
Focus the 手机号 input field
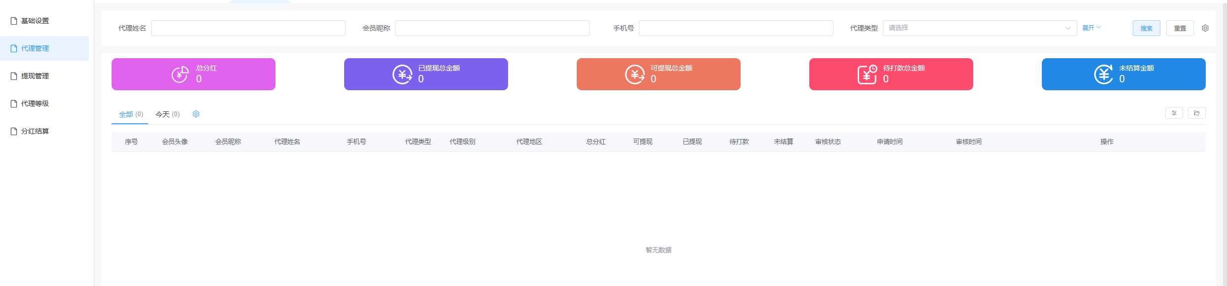(x=736, y=28)
